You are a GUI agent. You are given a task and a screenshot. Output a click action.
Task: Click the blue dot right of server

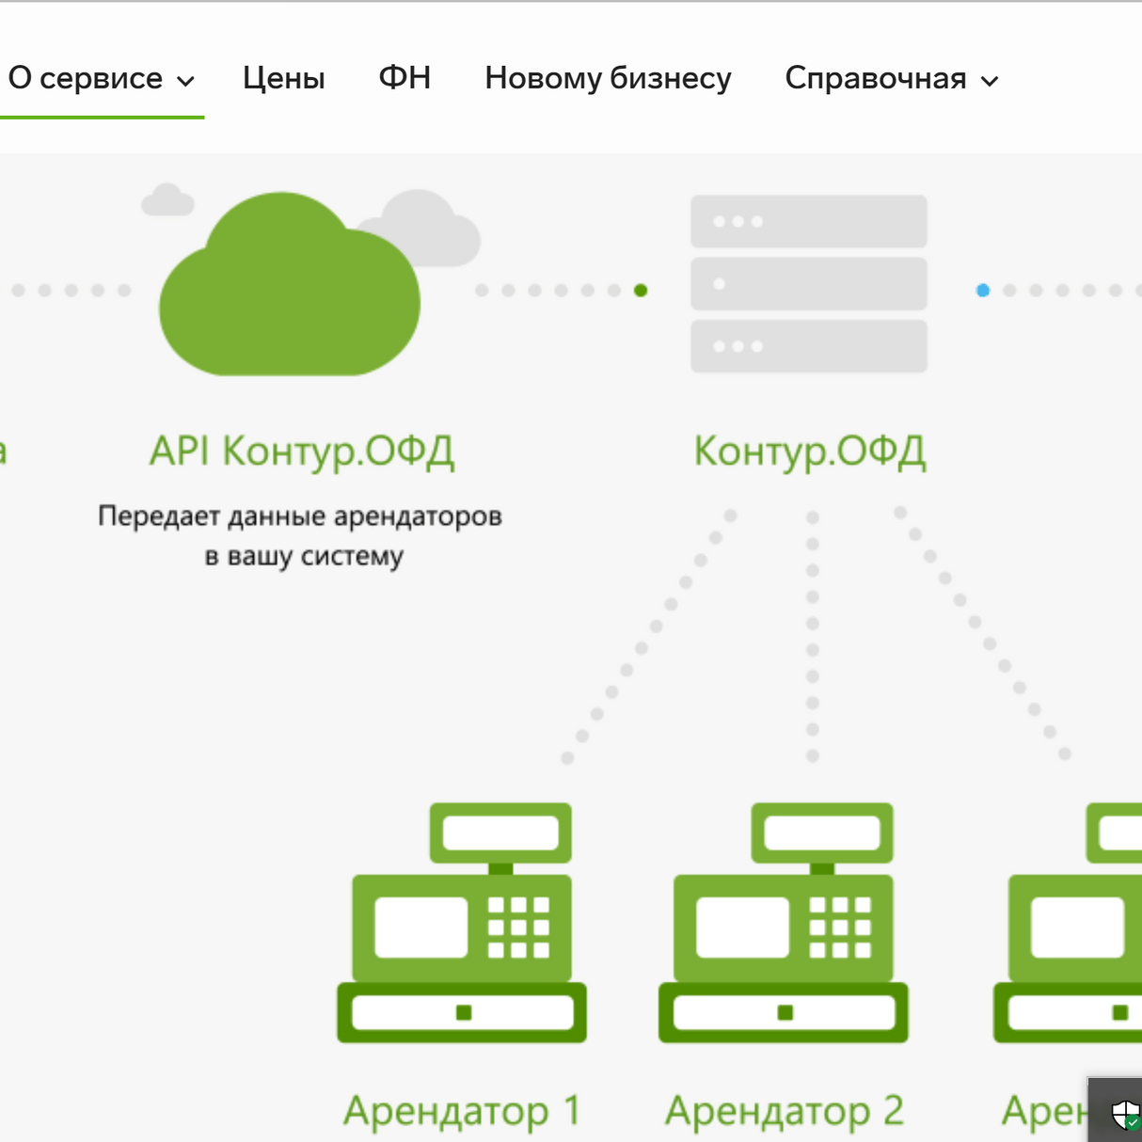(983, 291)
